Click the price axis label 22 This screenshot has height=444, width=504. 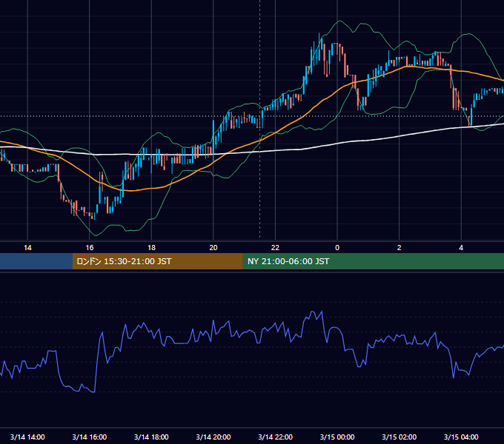[275, 248]
